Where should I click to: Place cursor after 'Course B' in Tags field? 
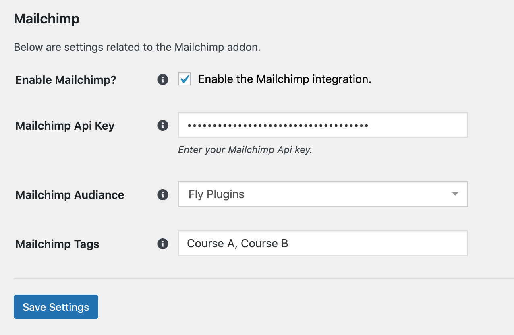[289, 244]
